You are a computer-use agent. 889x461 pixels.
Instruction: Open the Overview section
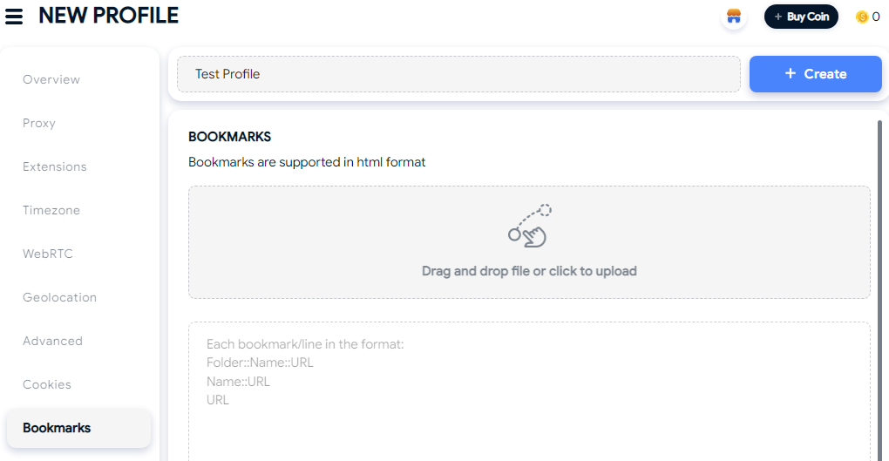pyautogui.click(x=51, y=79)
